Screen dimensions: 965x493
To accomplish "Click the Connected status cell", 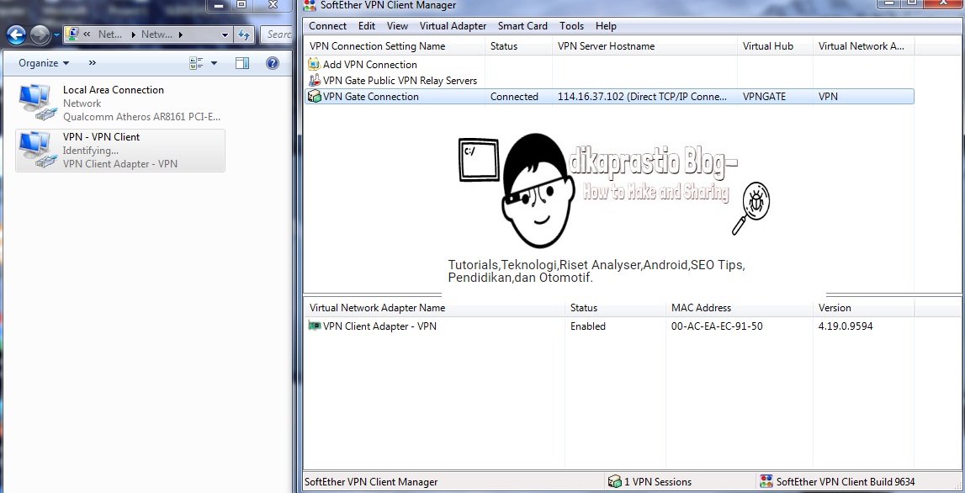I will coord(514,97).
